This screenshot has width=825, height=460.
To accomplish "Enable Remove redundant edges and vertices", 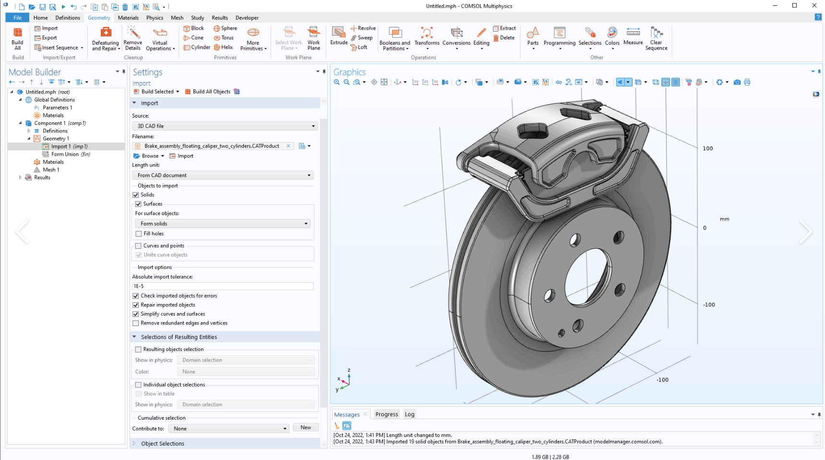I will click(136, 323).
